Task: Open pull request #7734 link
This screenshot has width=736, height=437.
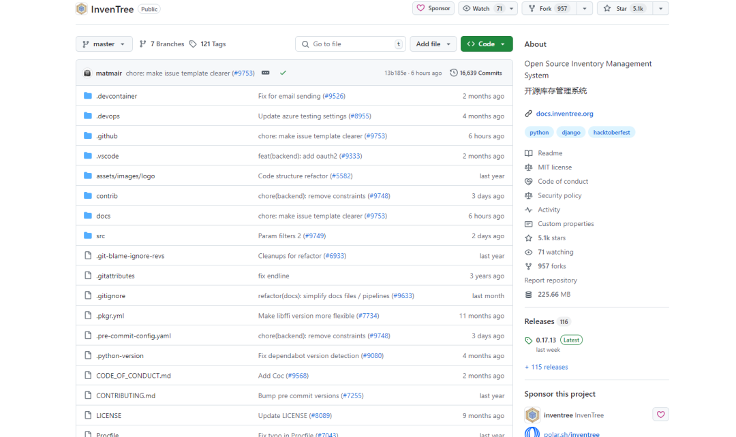Action: click(x=368, y=316)
